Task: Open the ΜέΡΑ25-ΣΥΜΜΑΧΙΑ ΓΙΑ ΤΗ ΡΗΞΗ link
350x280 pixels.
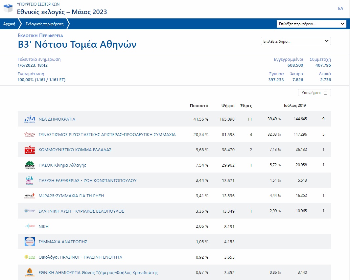Action: [71, 196]
